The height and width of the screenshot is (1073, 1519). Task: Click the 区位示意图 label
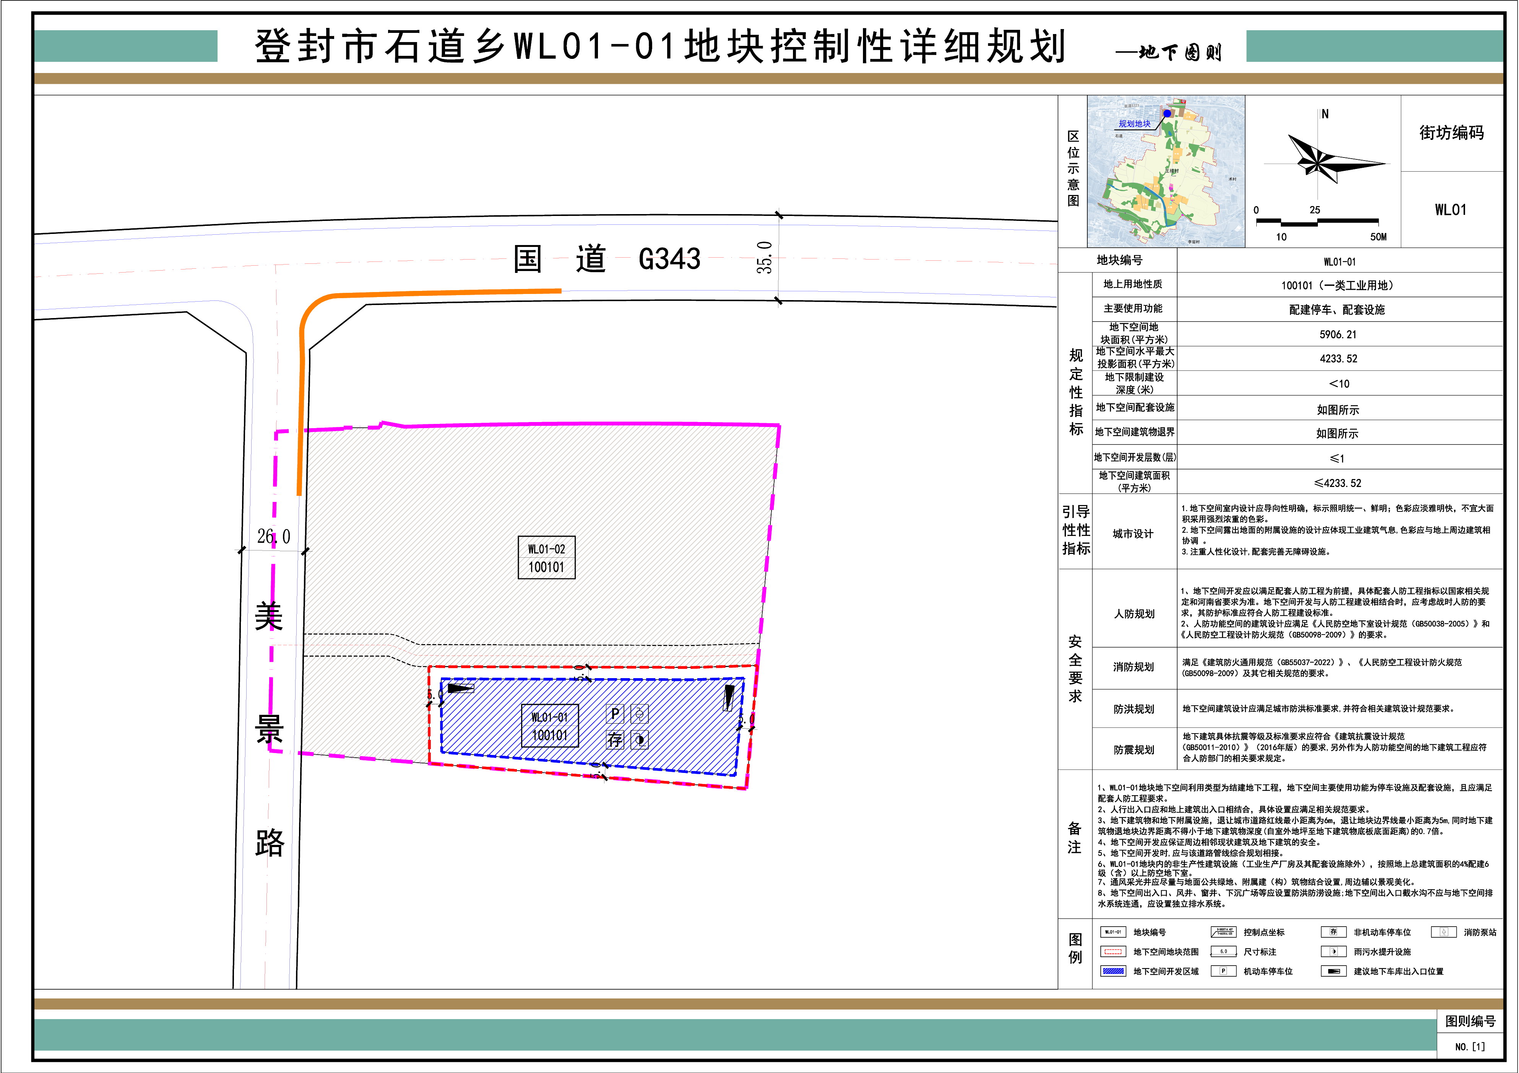click(x=1073, y=168)
